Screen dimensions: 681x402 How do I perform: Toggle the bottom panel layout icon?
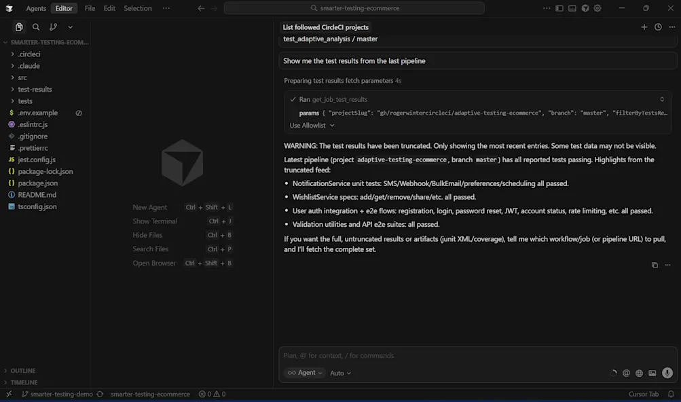(x=572, y=8)
